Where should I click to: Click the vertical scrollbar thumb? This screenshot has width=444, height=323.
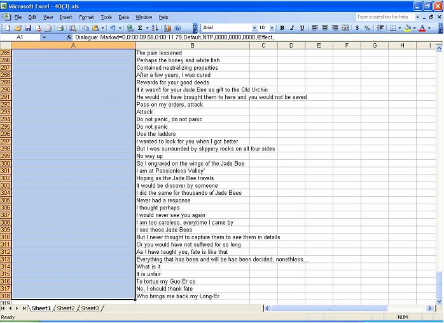[439, 284]
